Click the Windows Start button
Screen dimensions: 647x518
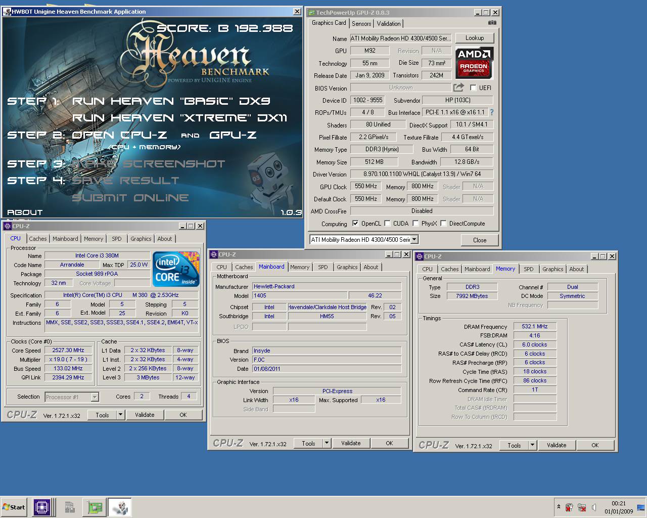(14, 507)
